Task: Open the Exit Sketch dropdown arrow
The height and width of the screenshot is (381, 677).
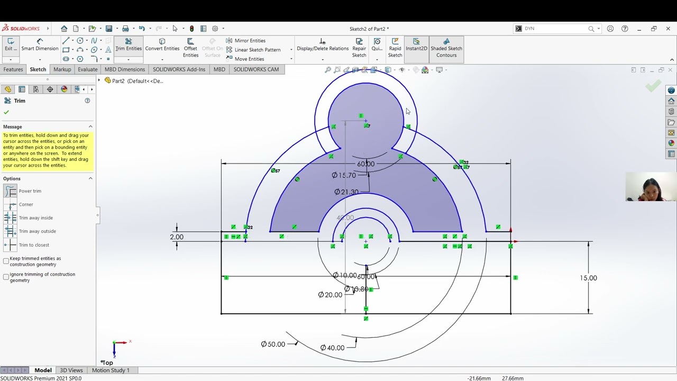Action: [10, 59]
